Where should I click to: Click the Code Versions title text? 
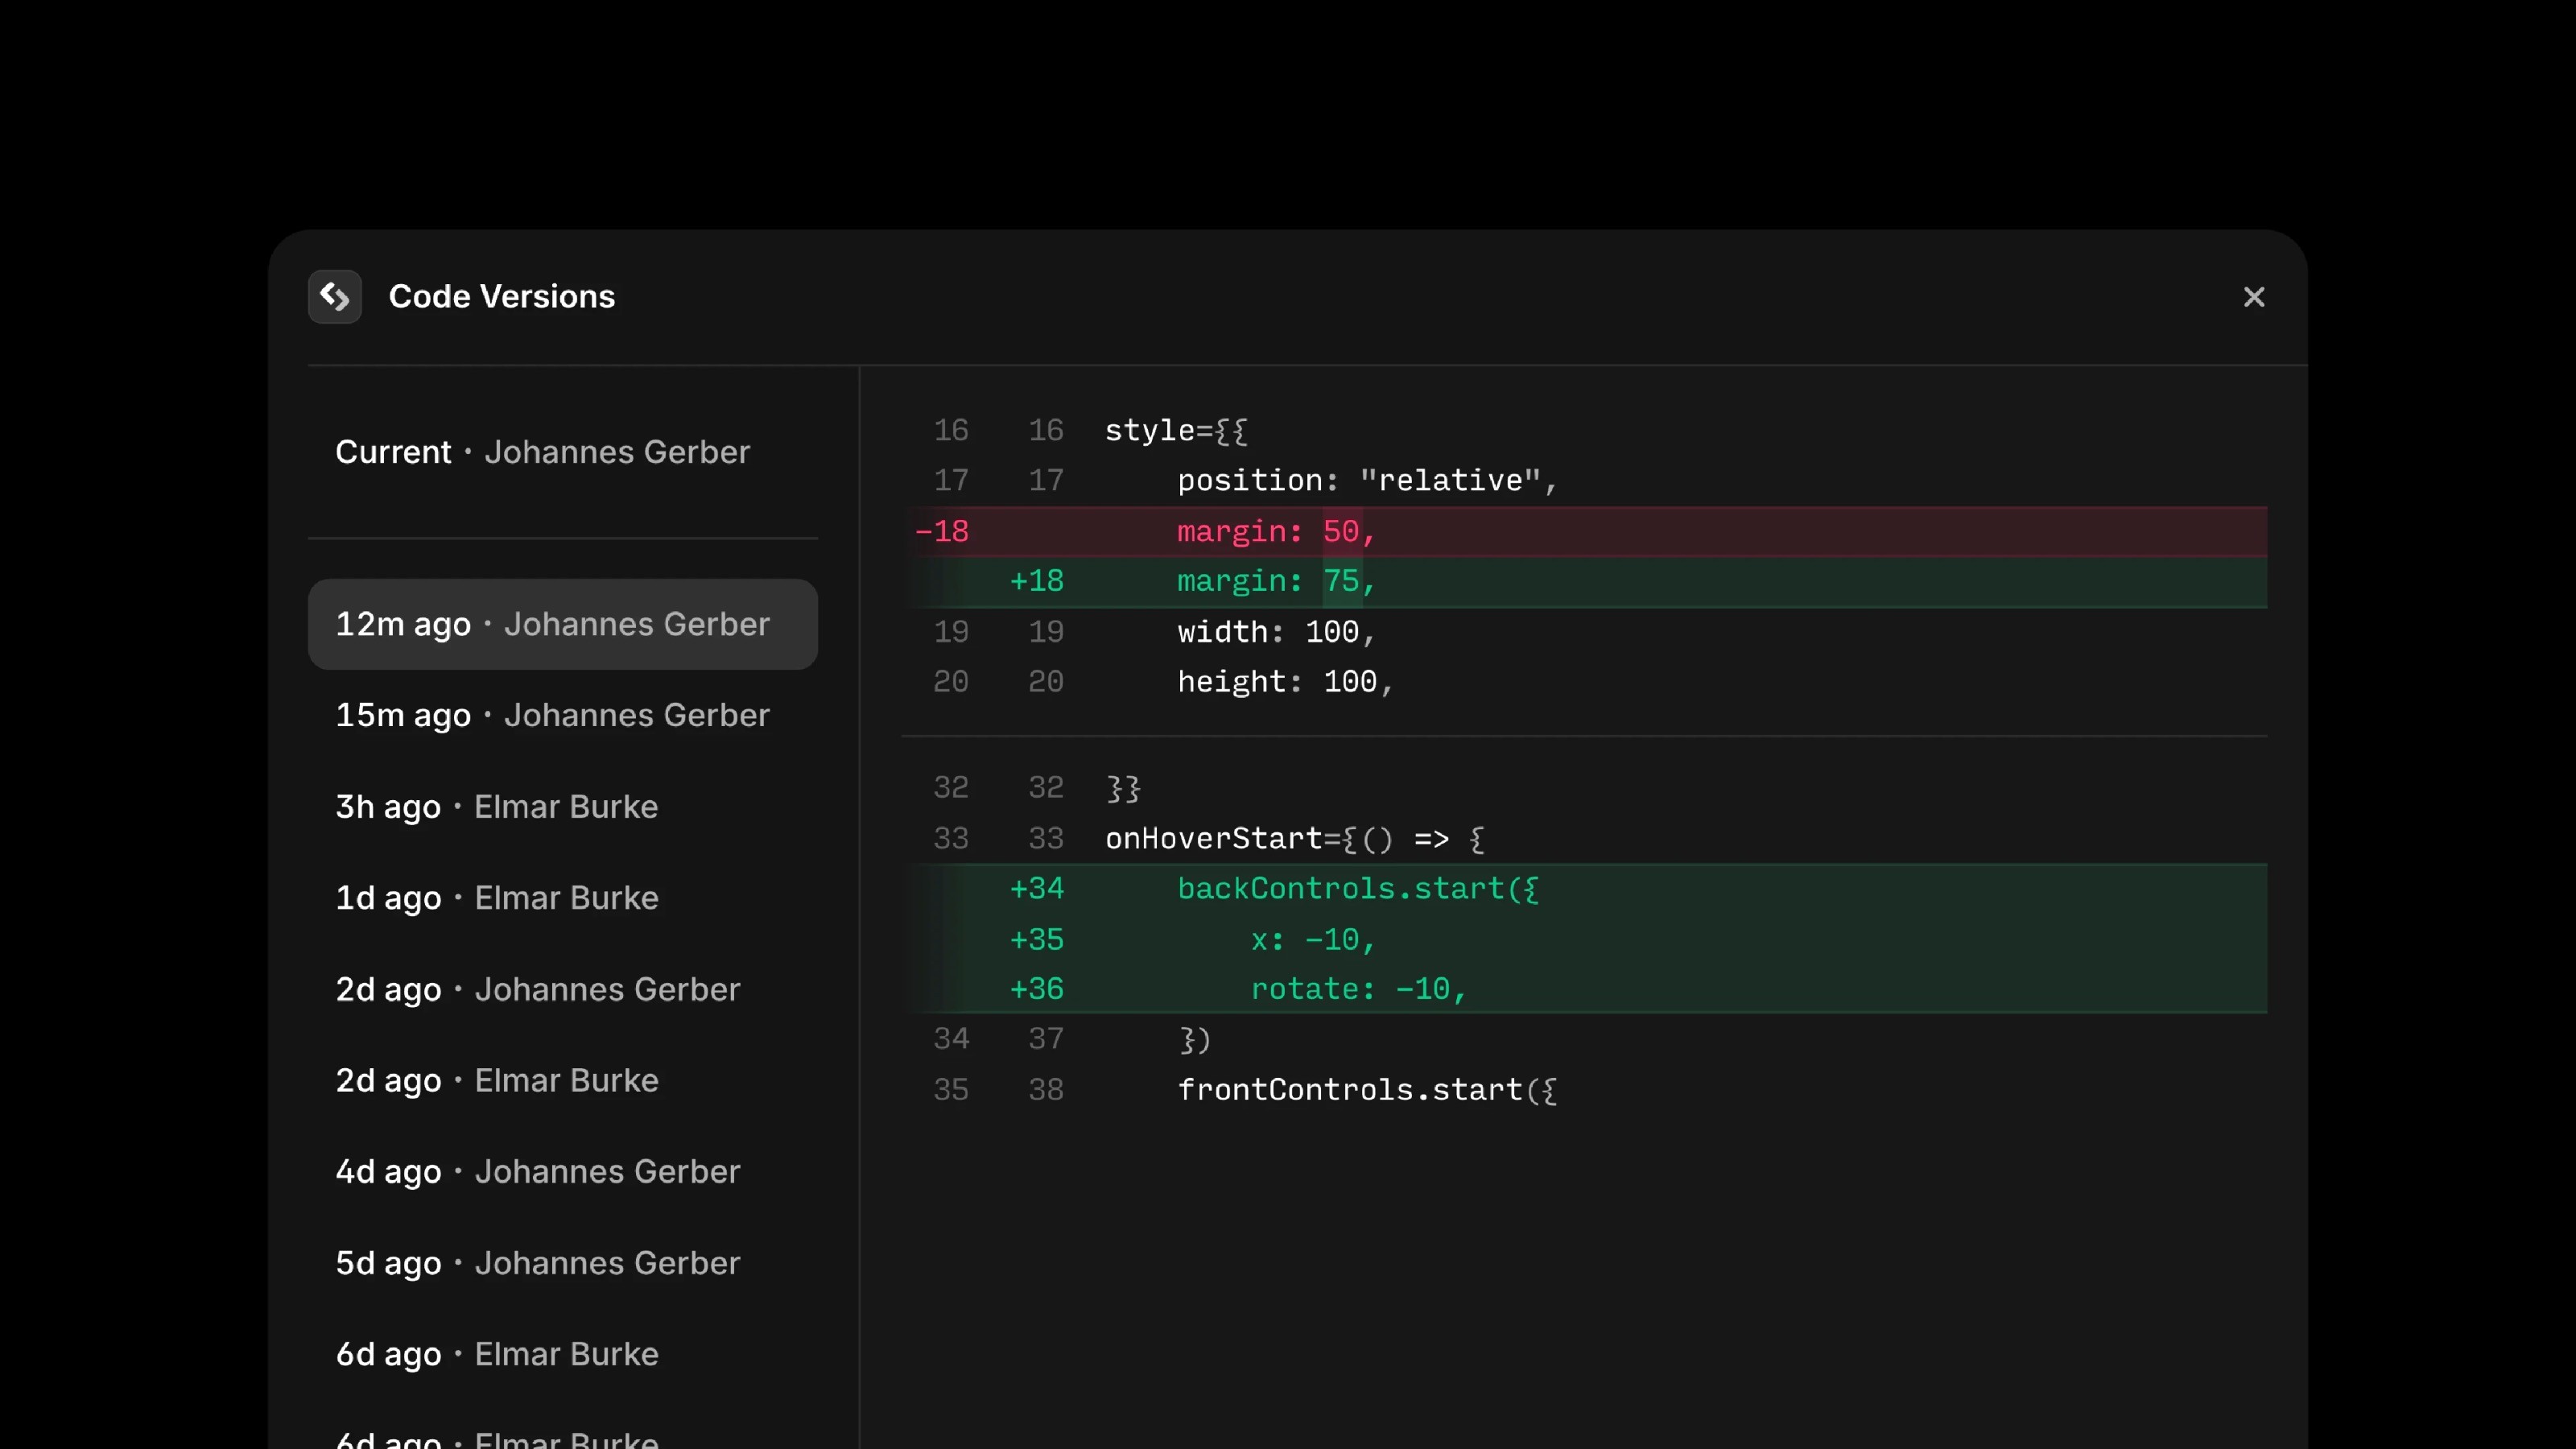point(501,297)
